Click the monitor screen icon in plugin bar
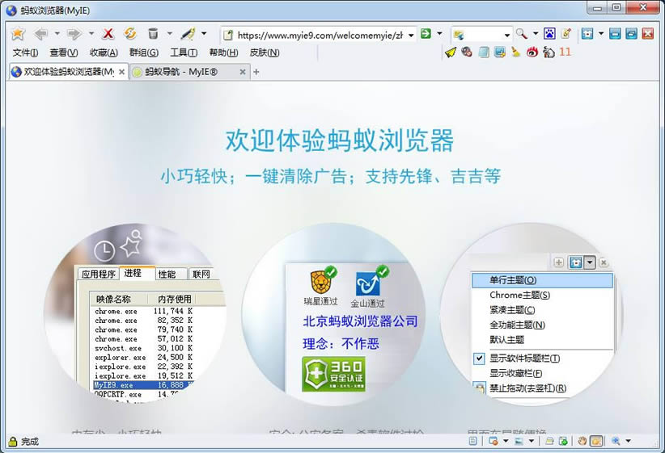665x453 pixels. [500, 52]
